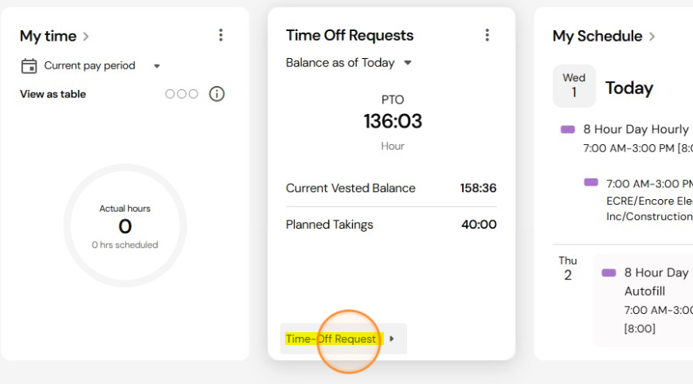Select third pagination dot in My time
Screen dimensions: 693x384
tap(193, 94)
